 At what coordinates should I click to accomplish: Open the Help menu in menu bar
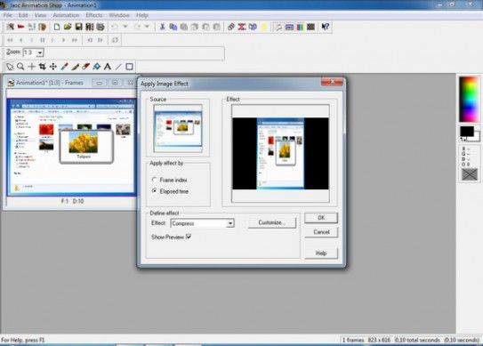(x=142, y=15)
